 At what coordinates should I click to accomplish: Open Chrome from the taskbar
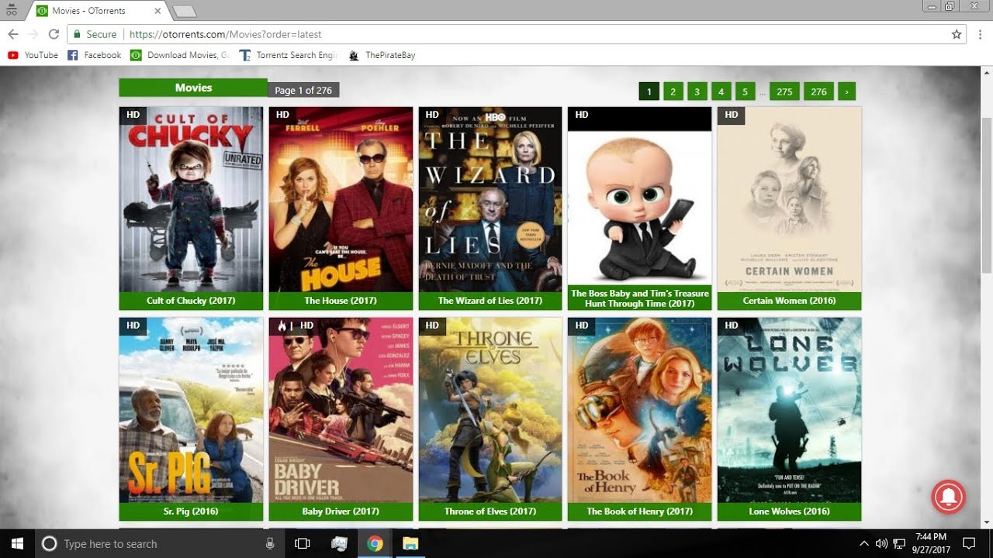point(375,543)
